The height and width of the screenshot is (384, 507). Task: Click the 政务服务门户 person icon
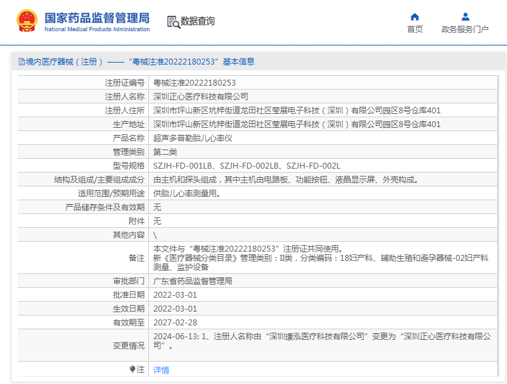(465, 16)
